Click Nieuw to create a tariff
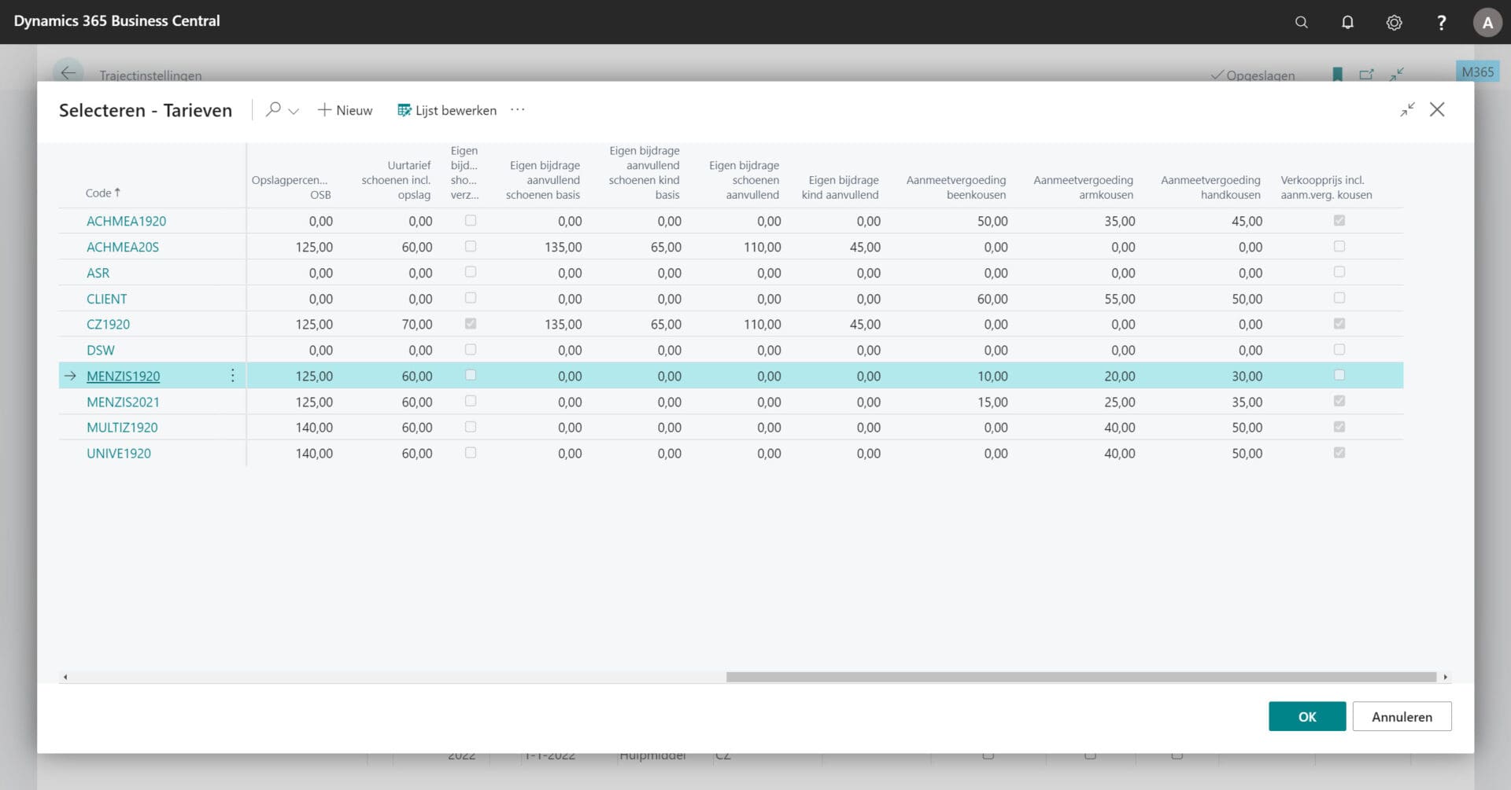1511x790 pixels. click(x=345, y=110)
